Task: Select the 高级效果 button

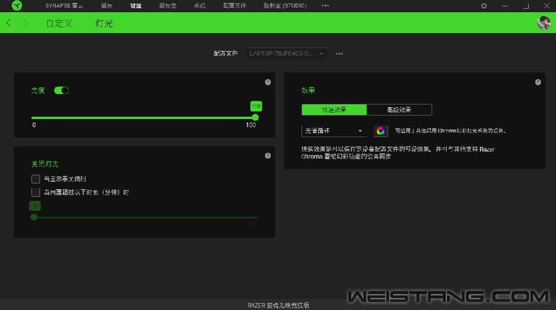Action: 399,110
